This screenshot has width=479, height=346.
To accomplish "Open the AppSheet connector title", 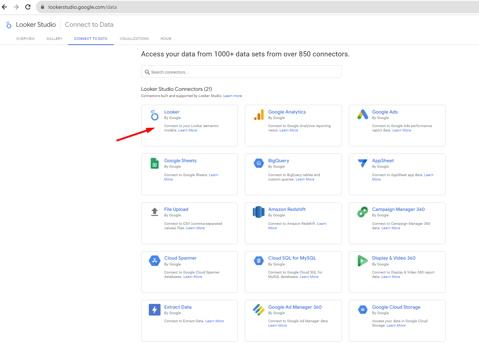I will point(383,161).
